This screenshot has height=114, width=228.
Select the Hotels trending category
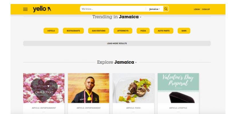(51, 31)
